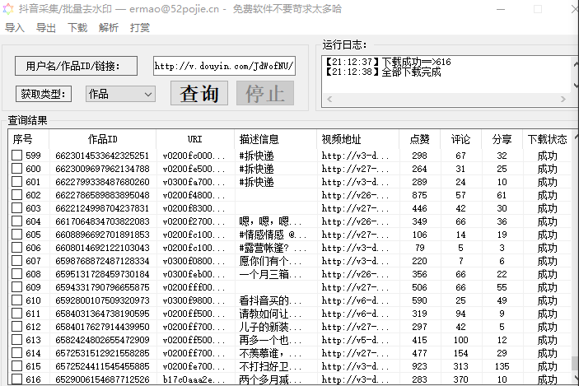The width and height of the screenshot is (579, 386).
Task: Sort by the URI column header
Action: click(x=195, y=139)
